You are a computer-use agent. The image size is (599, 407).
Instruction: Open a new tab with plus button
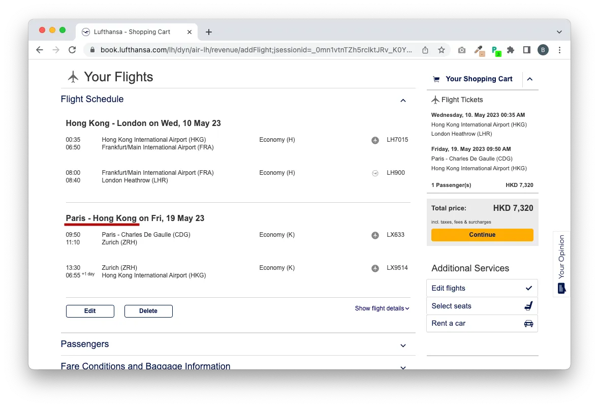[x=209, y=32]
